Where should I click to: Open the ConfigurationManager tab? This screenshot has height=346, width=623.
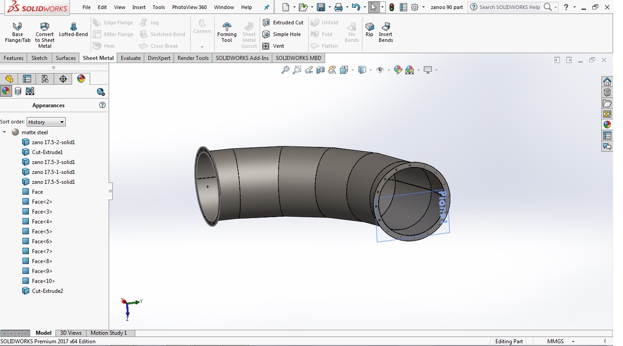[45, 79]
